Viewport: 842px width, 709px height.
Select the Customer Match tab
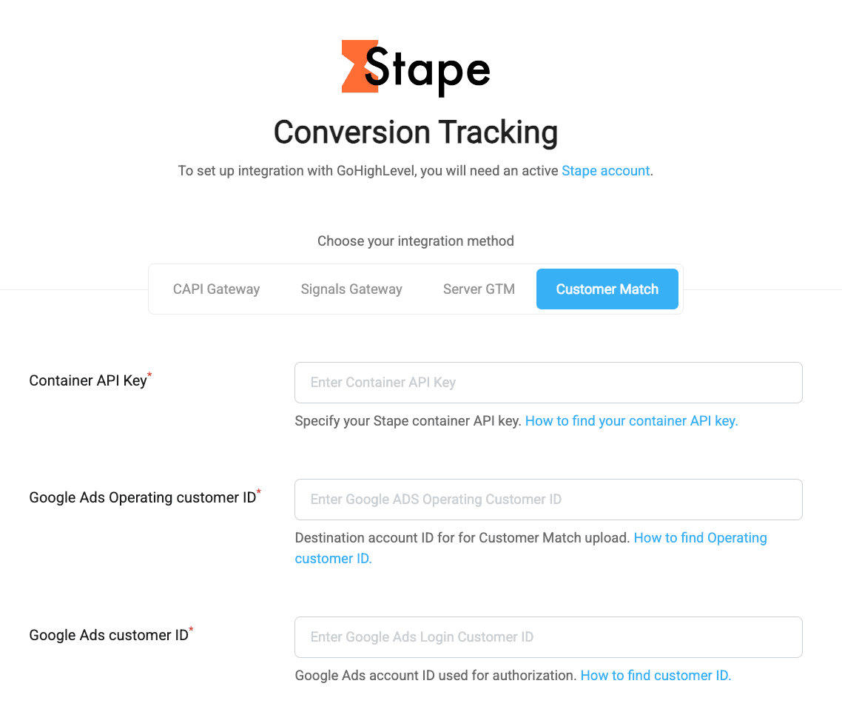(x=607, y=289)
